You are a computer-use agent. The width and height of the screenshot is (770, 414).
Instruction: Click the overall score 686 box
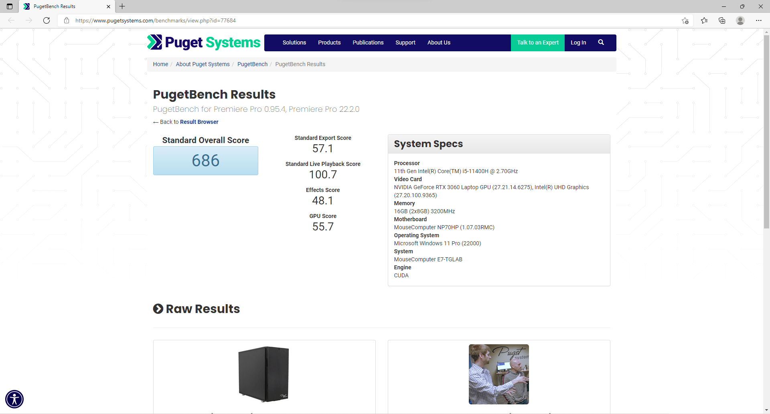tap(206, 160)
